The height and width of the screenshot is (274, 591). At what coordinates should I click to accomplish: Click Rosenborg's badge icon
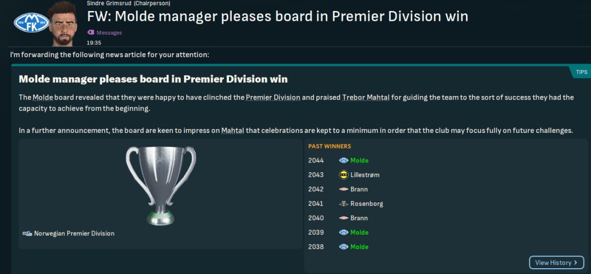(343, 203)
